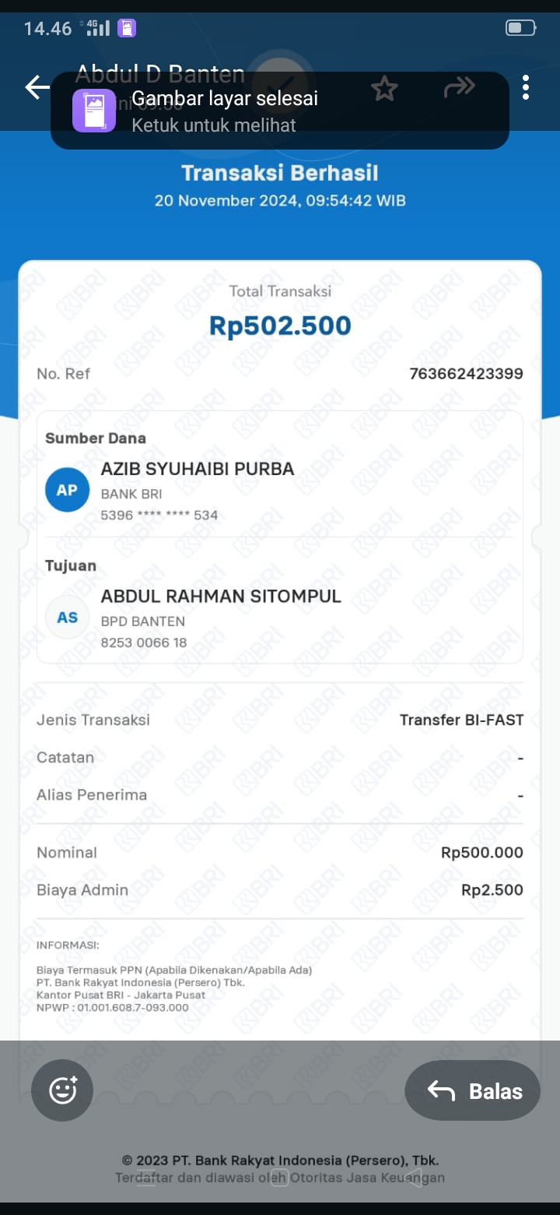This screenshot has height=1215, width=560.
Task: Tap the AS recipient avatar
Action: (68, 618)
